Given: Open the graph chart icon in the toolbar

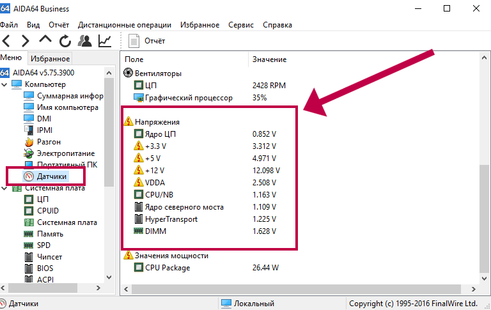Looking at the screenshot, I should [105, 41].
